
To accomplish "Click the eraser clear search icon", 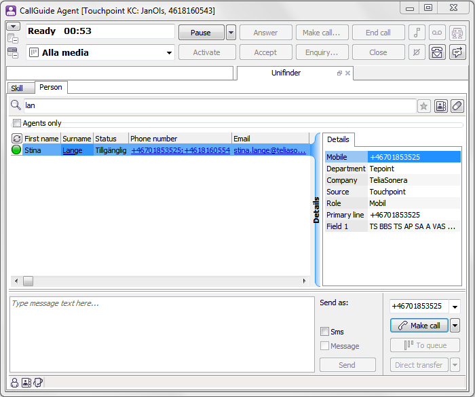I will tap(457, 106).
